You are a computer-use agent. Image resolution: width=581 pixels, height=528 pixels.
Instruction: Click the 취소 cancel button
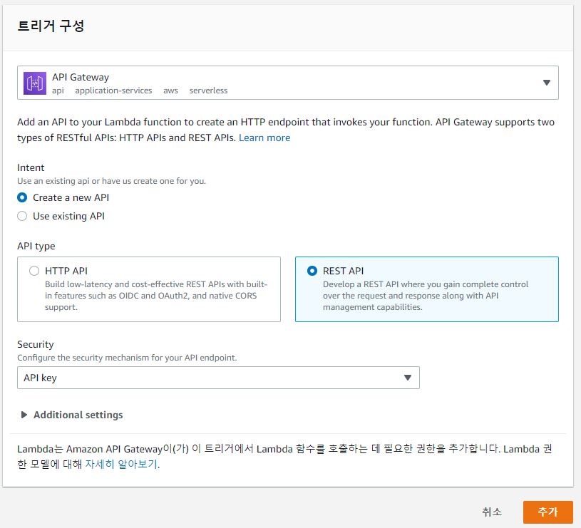coord(492,512)
